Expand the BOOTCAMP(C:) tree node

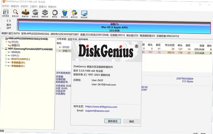tap(6, 59)
